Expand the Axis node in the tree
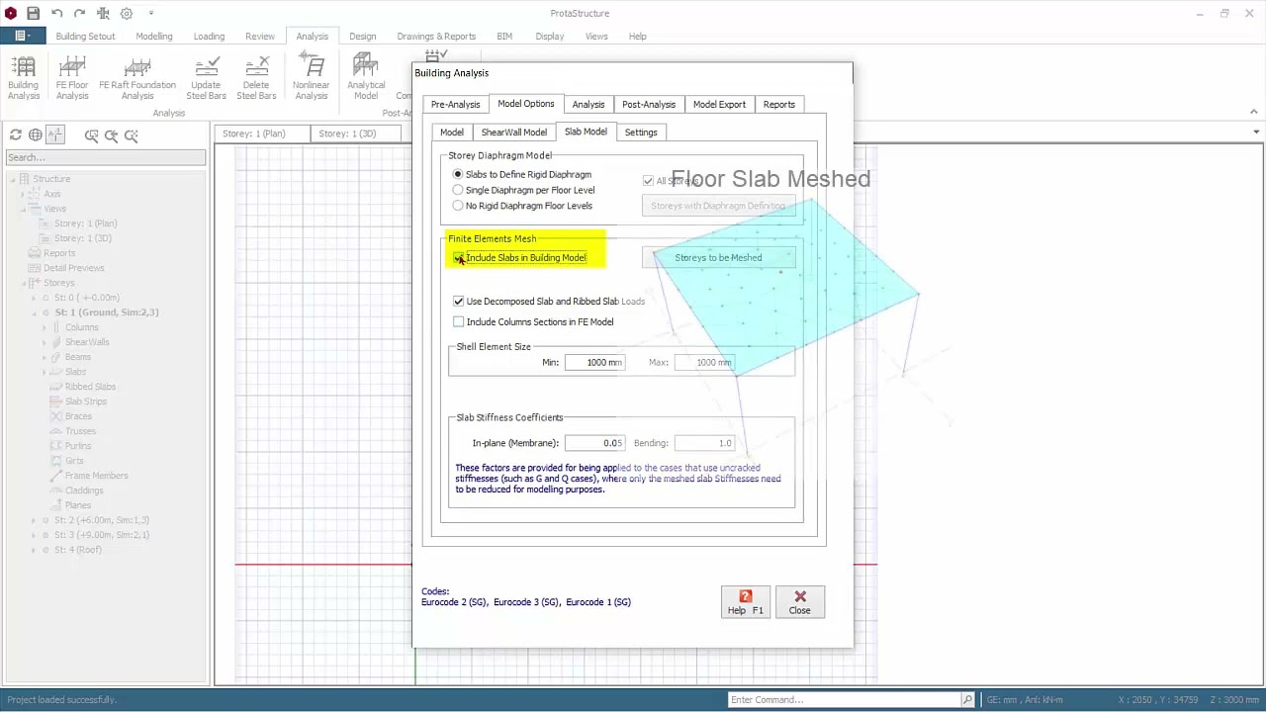Viewport: 1266px width, 712px height. point(23,194)
